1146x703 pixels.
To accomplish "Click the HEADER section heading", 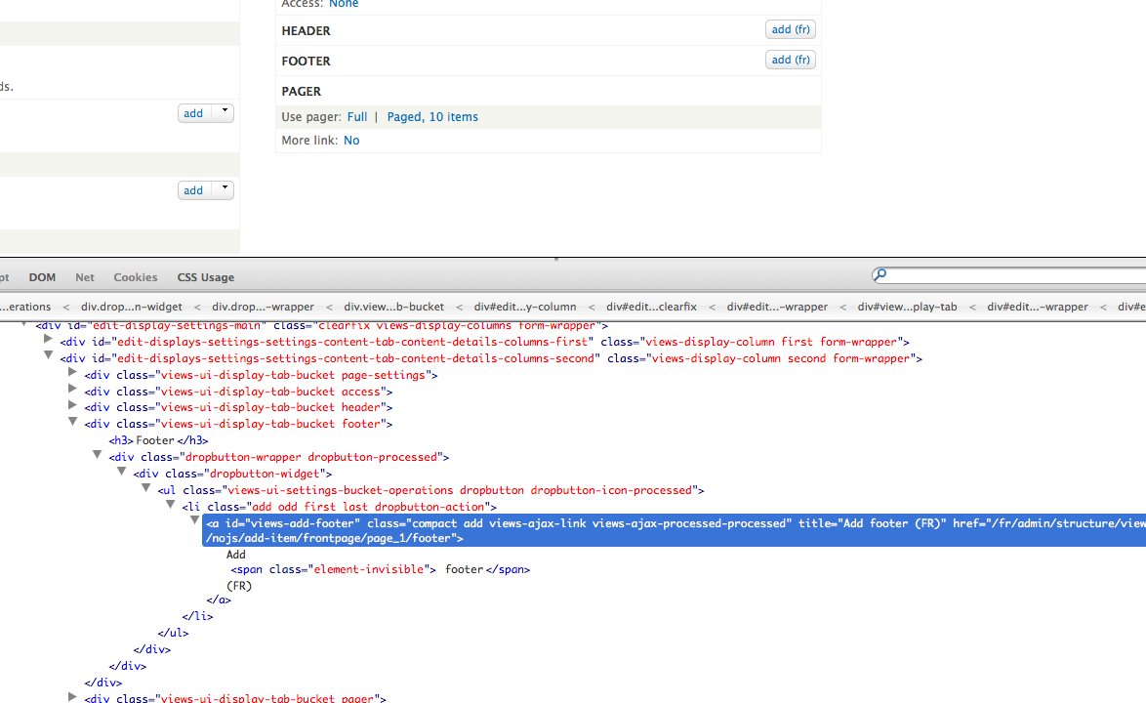I will (x=306, y=30).
